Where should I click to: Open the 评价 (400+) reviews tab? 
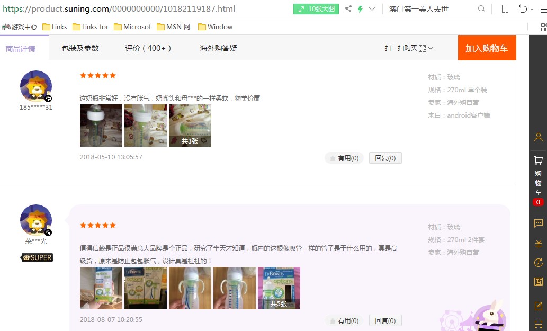pyautogui.click(x=149, y=48)
